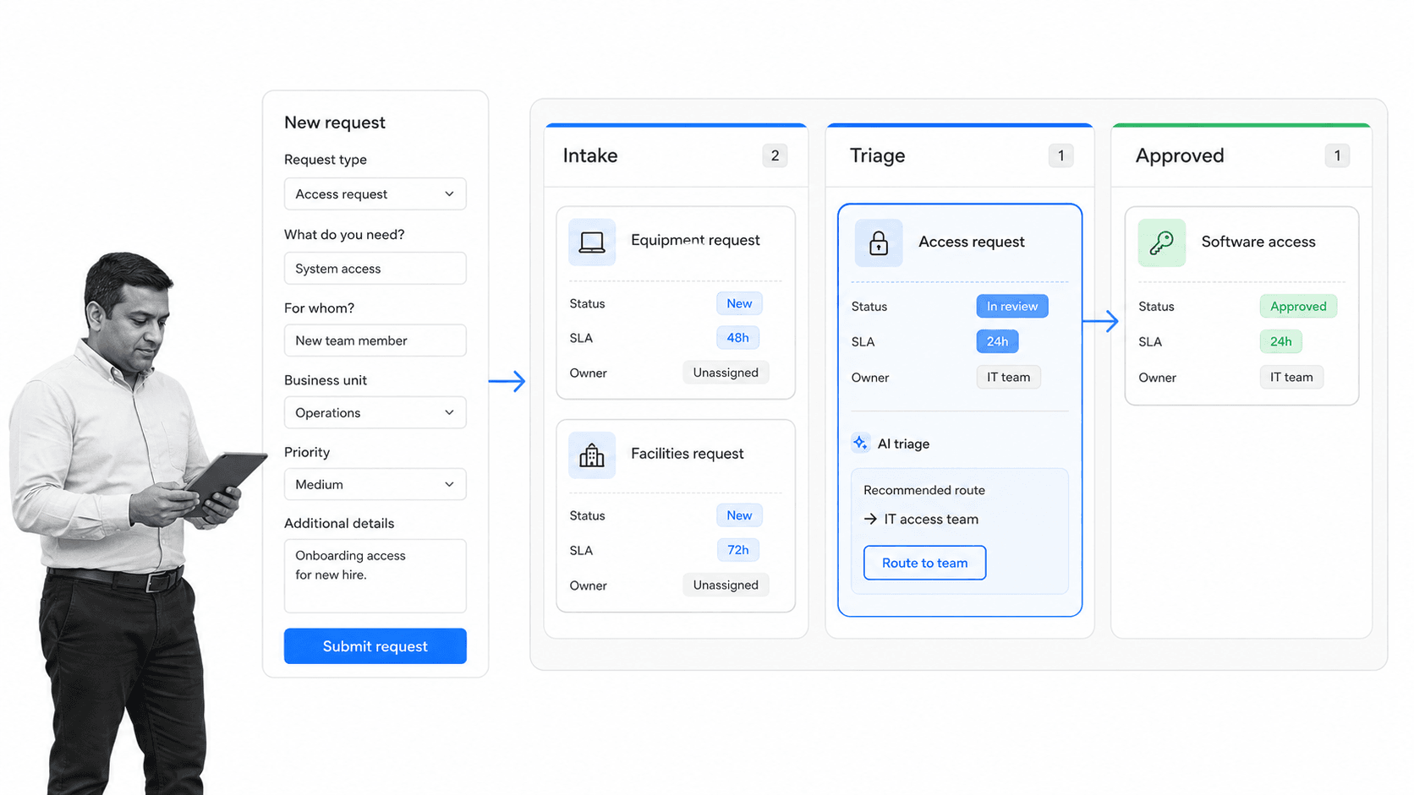Open the Facilities request card title

[x=688, y=454]
